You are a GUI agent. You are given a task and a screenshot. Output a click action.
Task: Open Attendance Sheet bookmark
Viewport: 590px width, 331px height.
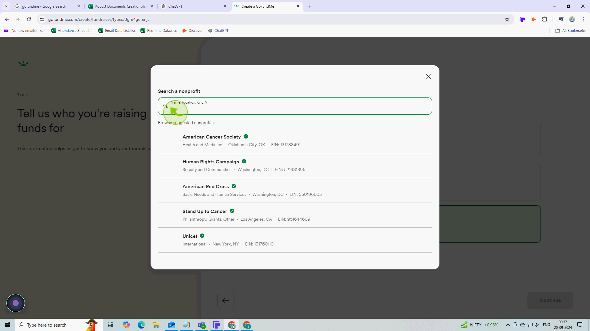pos(72,31)
